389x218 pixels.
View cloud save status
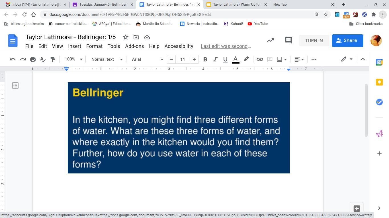click(147, 37)
